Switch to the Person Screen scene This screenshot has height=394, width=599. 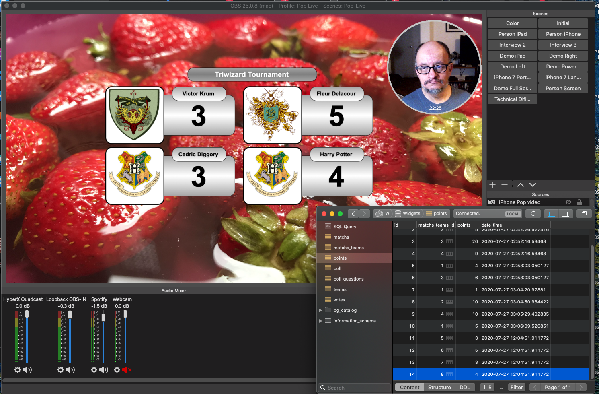pos(563,89)
